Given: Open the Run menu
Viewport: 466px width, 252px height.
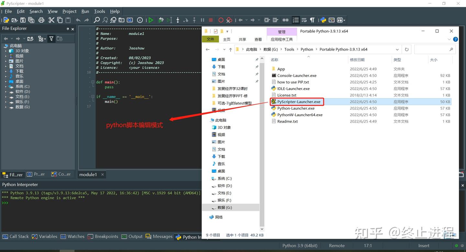Looking at the screenshot, I should tap(85, 11).
